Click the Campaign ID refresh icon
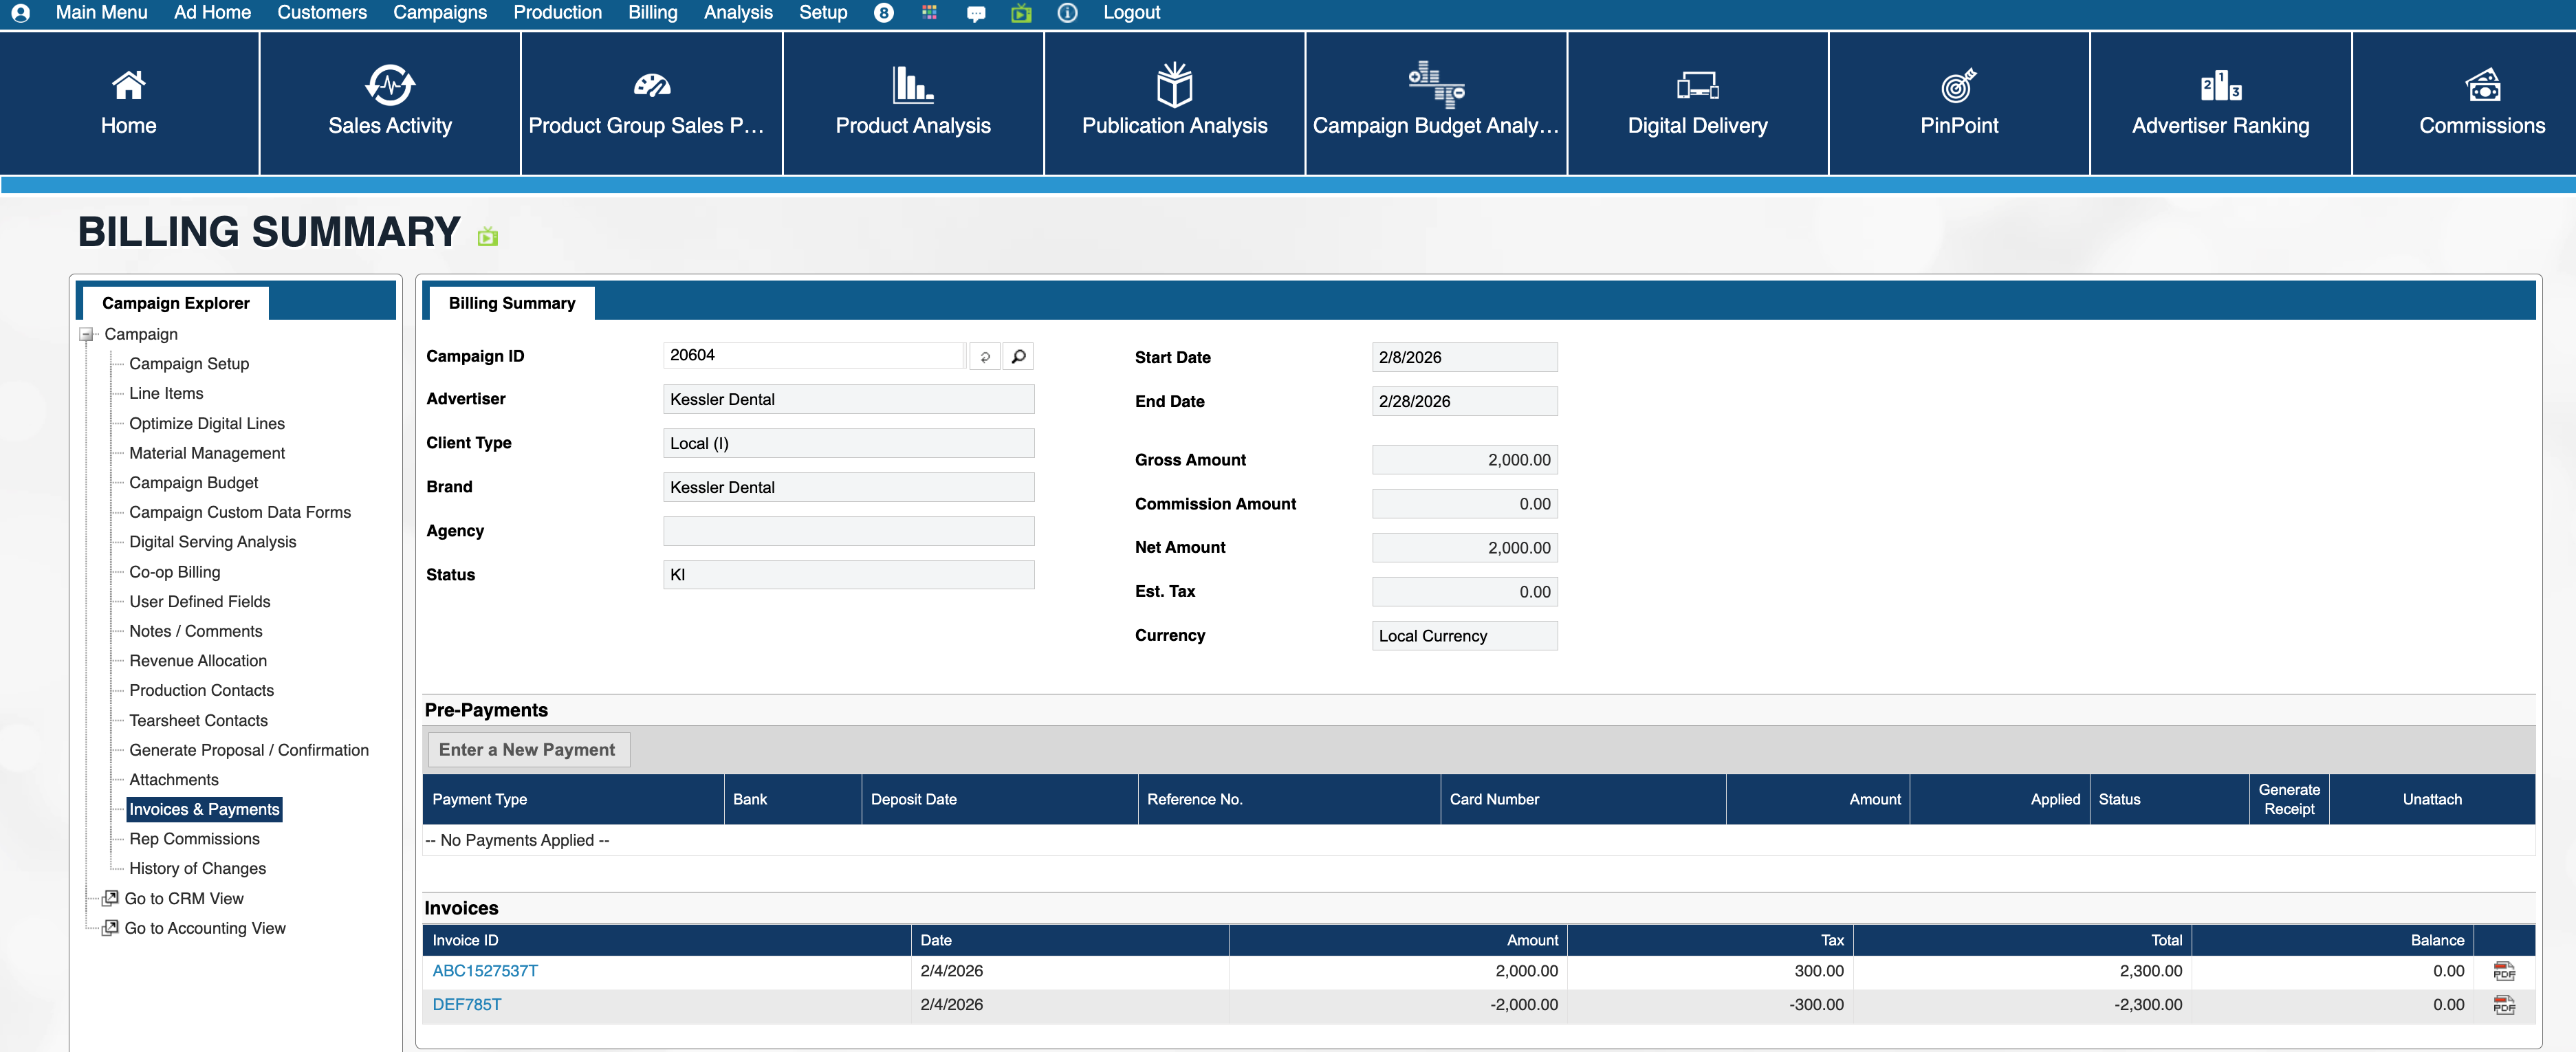This screenshot has width=2576, height=1052. point(985,356)
